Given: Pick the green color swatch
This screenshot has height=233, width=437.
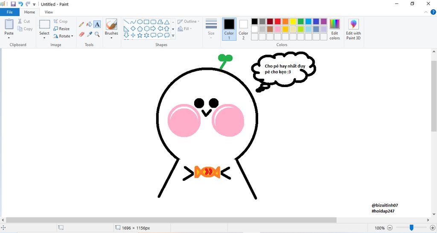Looking at the screenshot, I should click(x=300, y=21).
